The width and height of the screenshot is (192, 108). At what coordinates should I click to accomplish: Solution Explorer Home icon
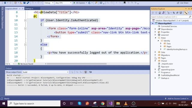160,13
